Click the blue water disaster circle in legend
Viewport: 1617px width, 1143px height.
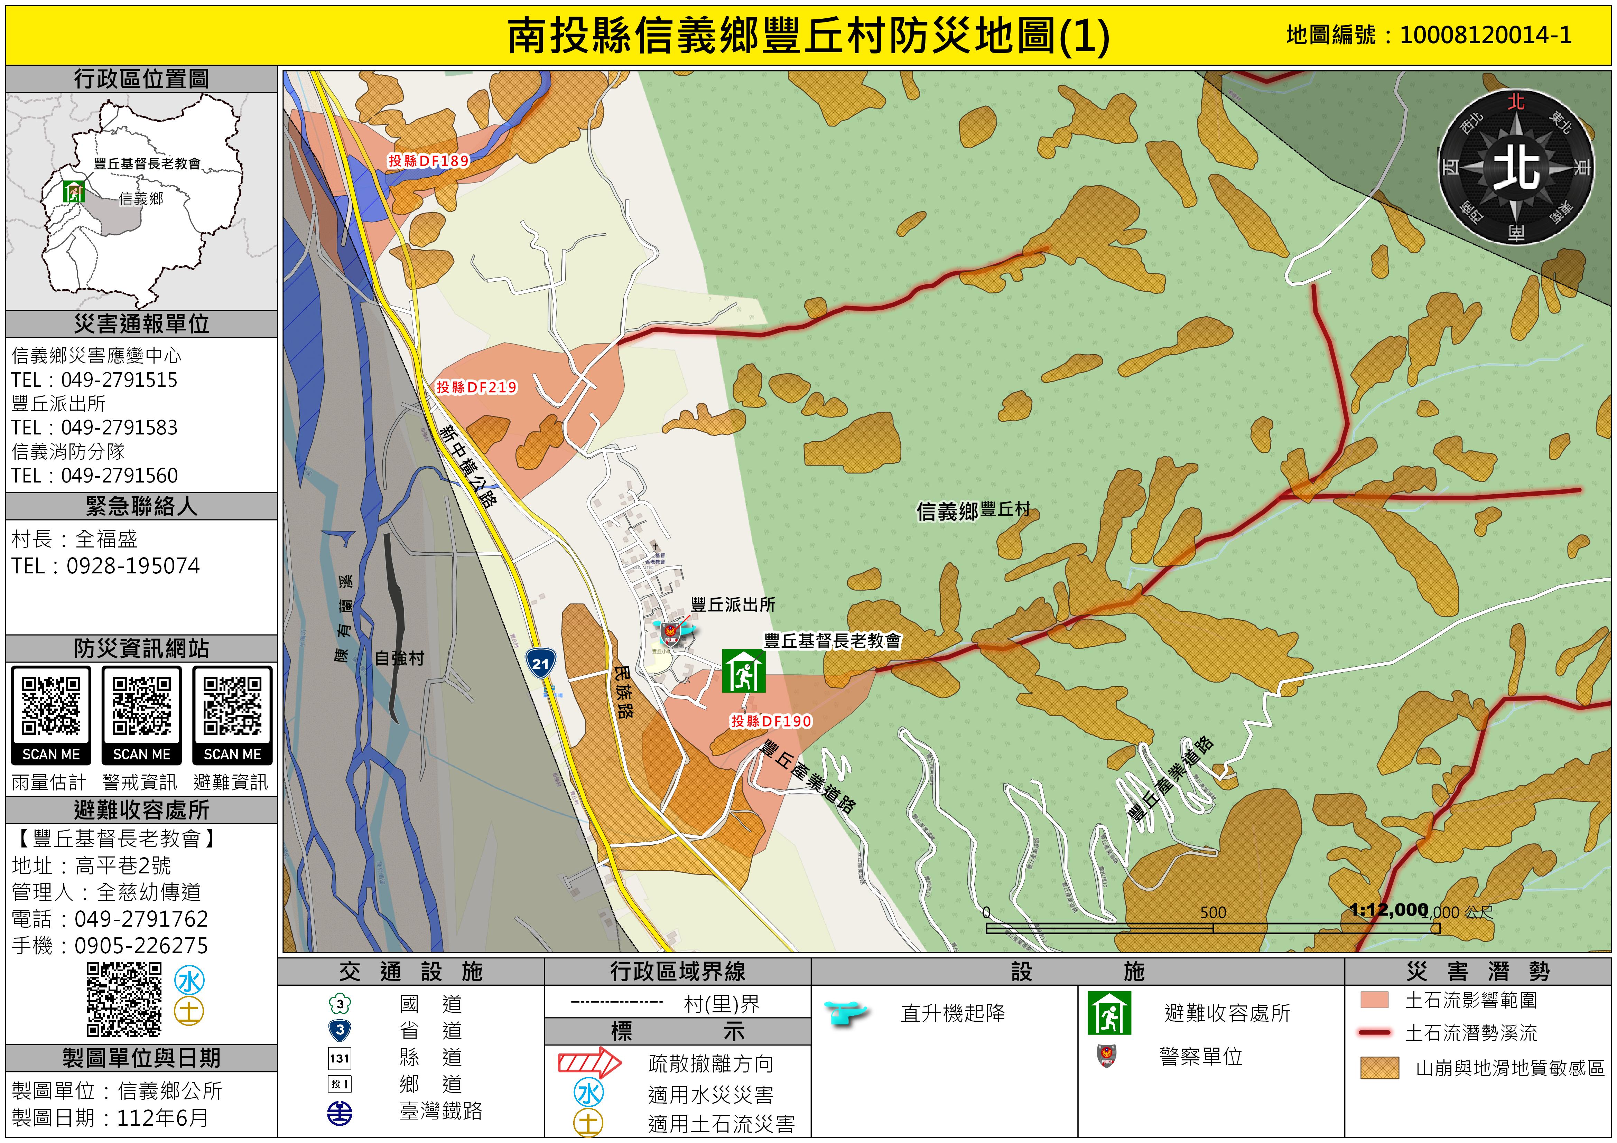(x=589, y=1093)
